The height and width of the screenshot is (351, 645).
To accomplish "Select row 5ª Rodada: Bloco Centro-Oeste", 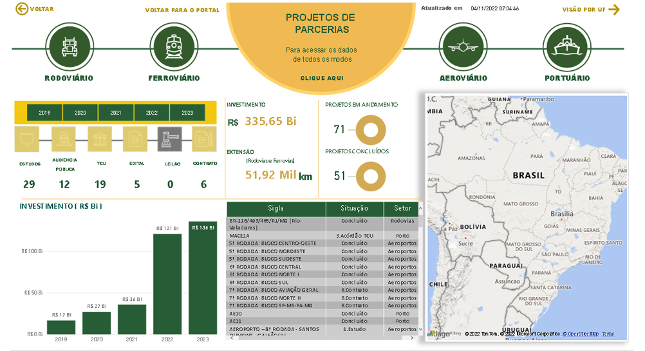I will pyautogui.click(x=322, y=243).
